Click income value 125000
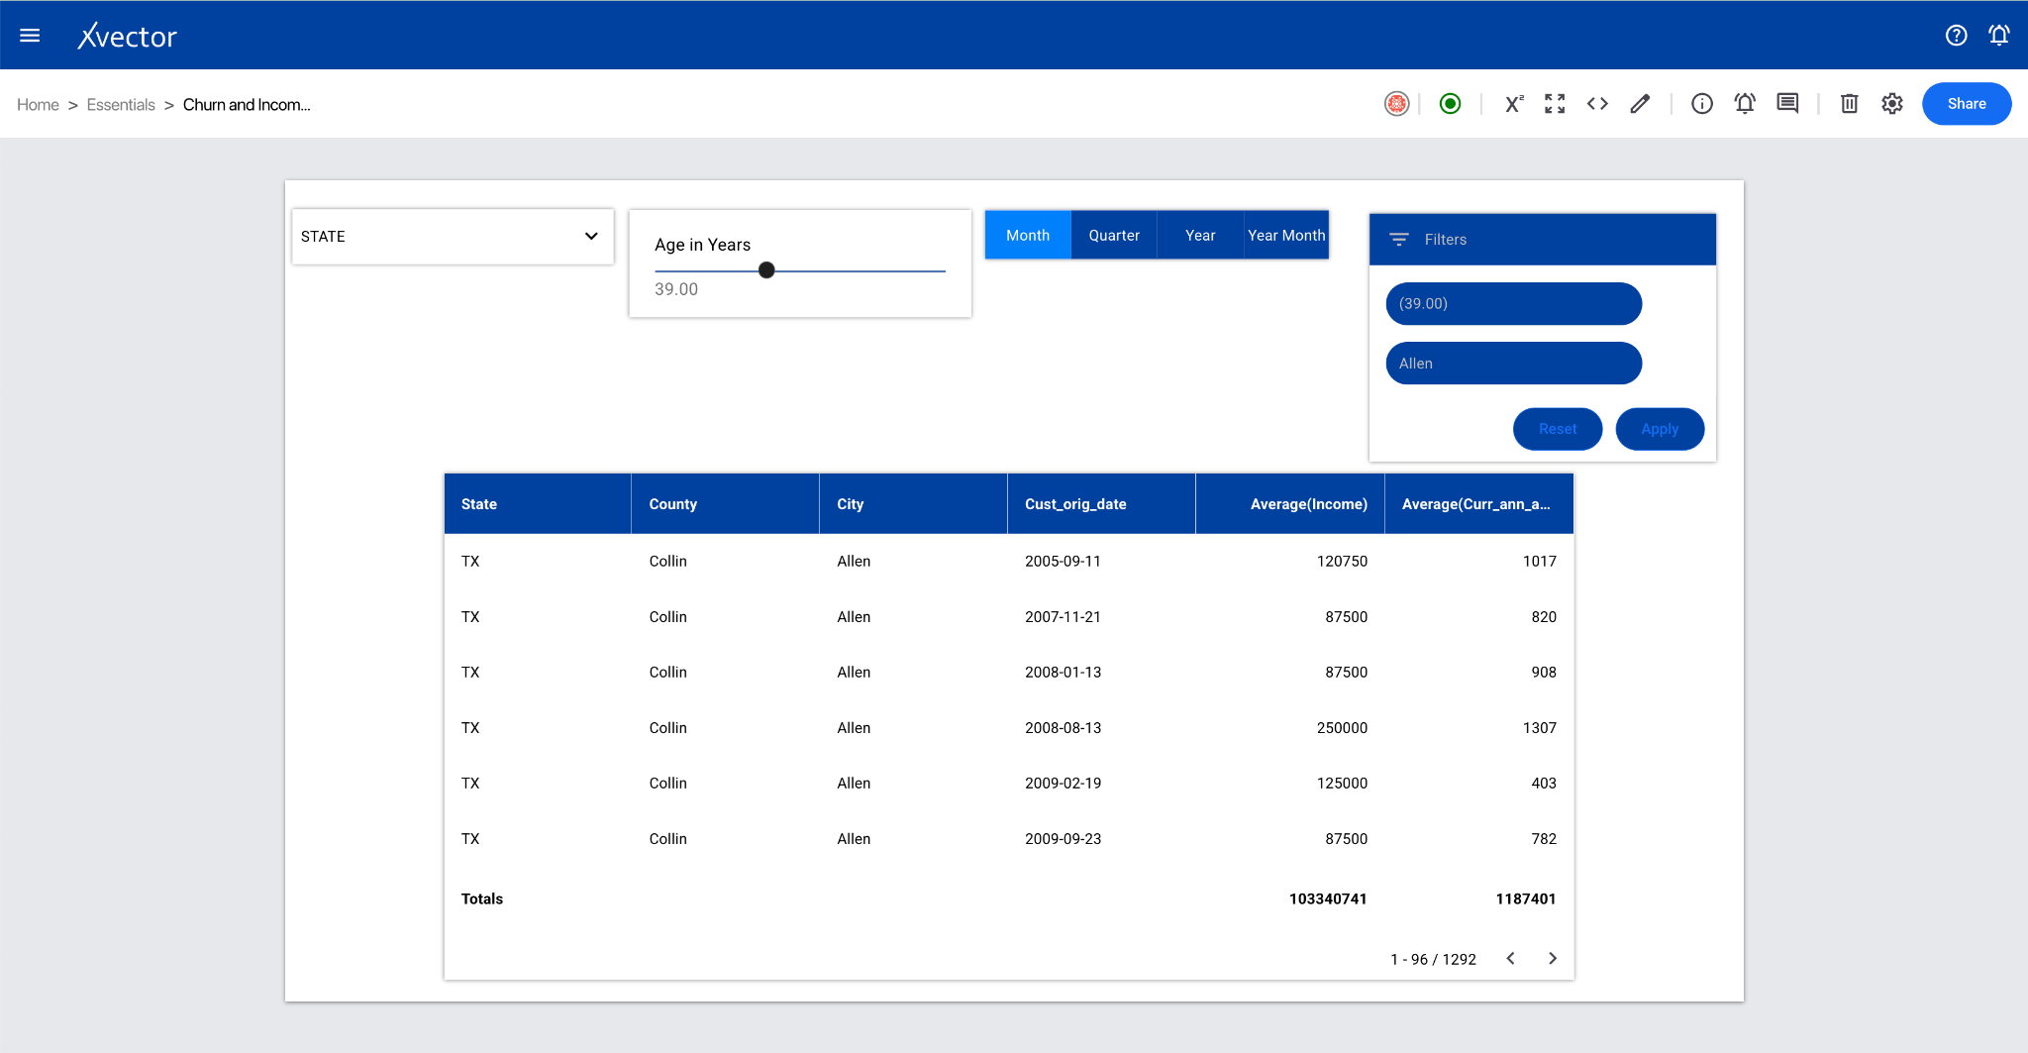Image resolution: width=2028 pixels, height=1053 pixels. pos(1342,784)
